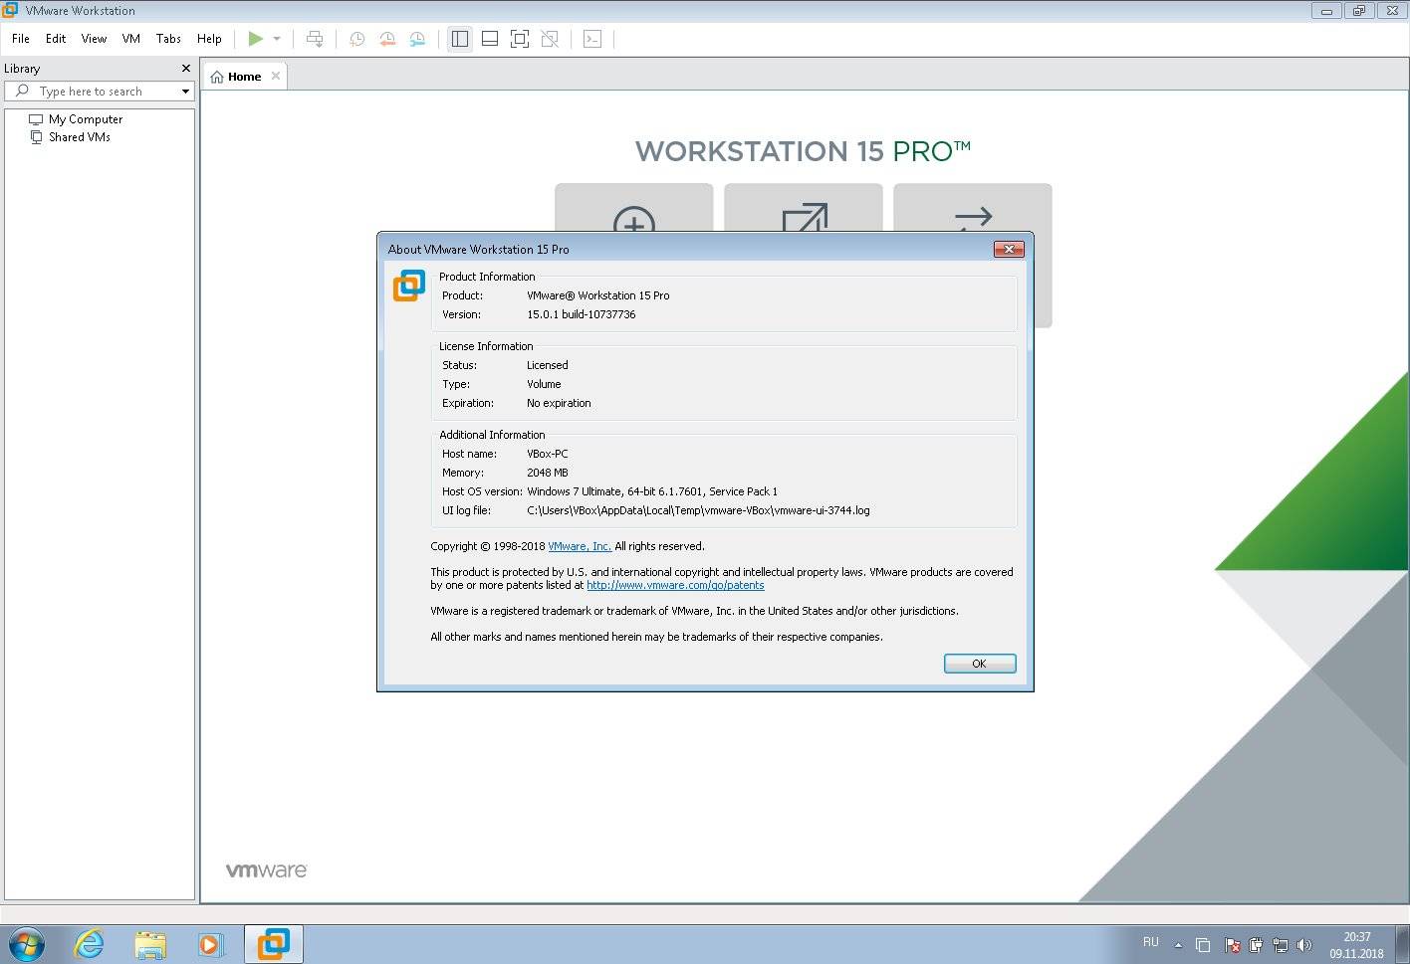Click the Host OS version value text
This screenshot has width=1410, height=964.
[652, 491]
